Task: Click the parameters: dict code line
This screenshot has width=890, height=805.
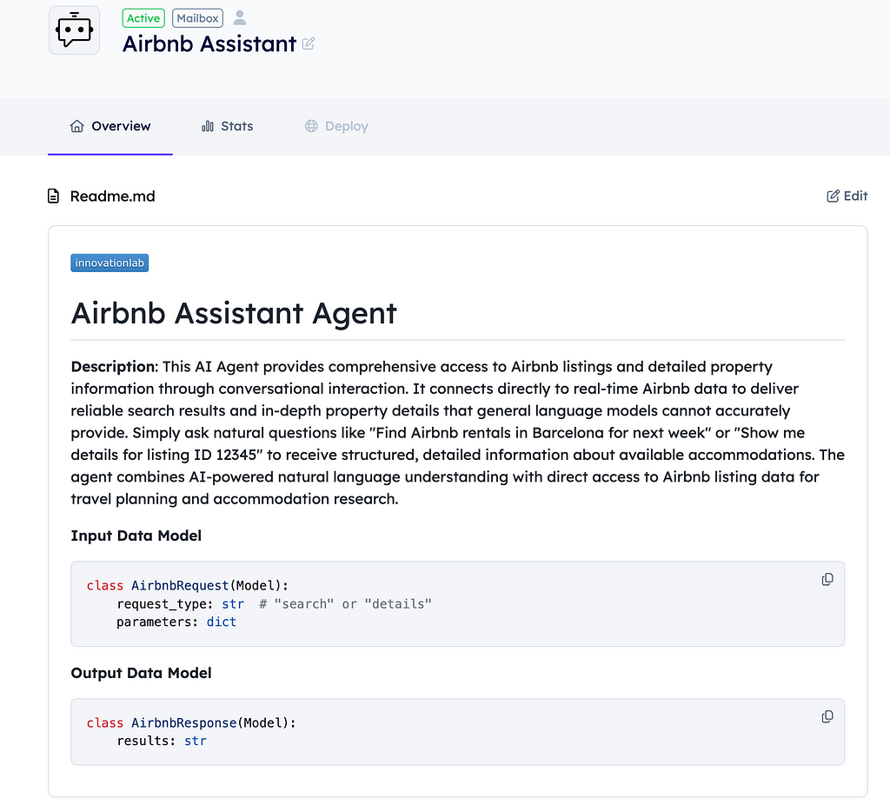Action: pyautogui.click(x=176, y=622)
